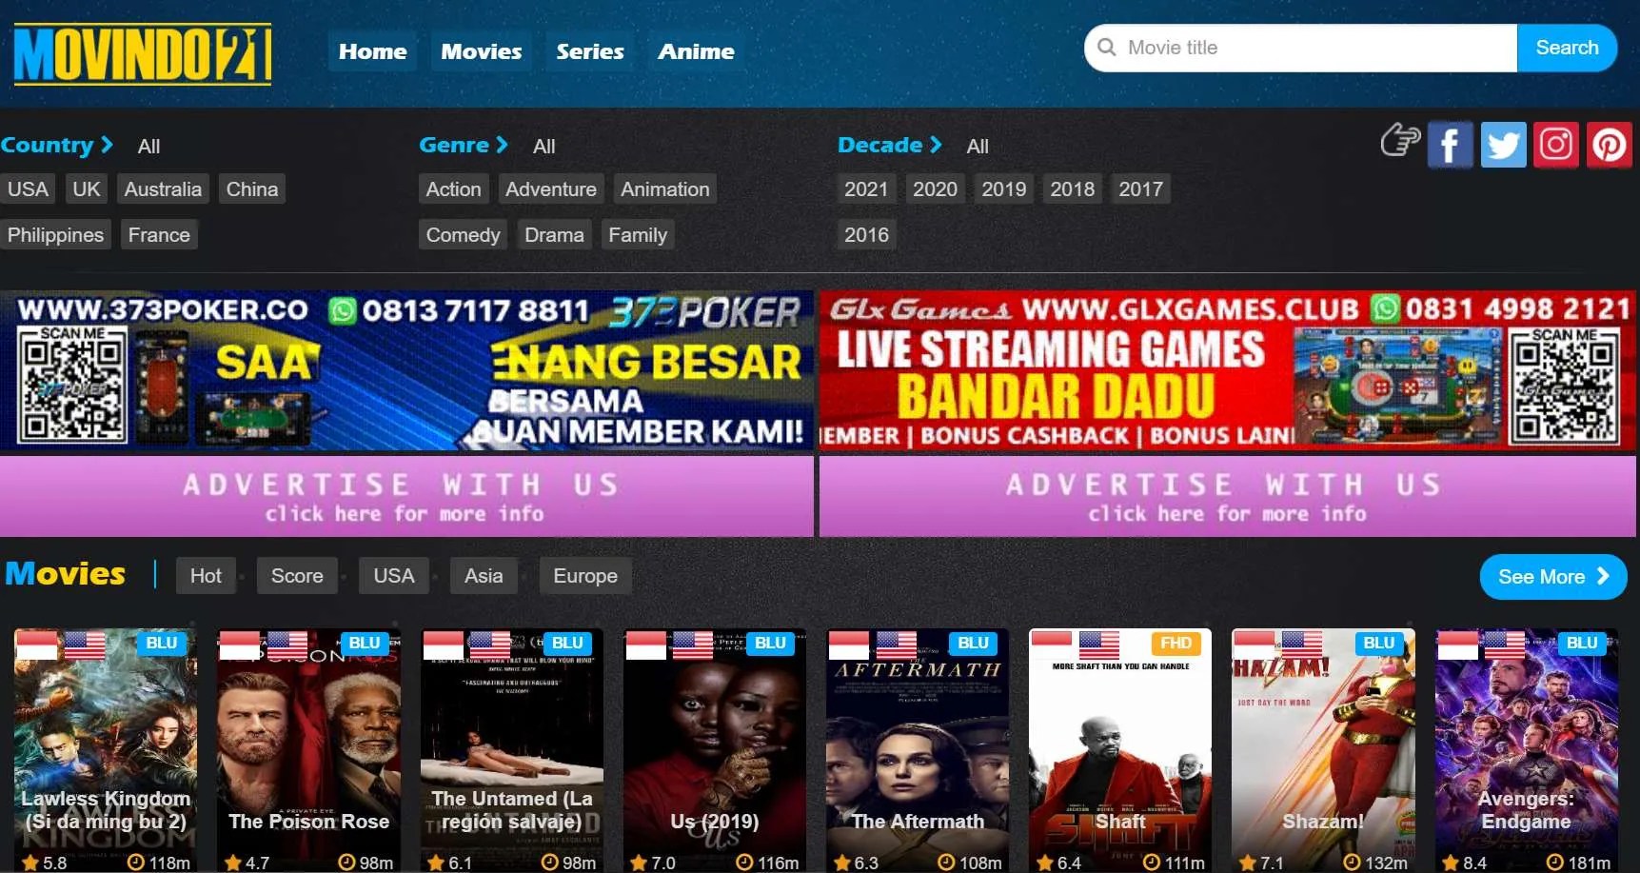Viewport: 1640px width, 873px height.
Task: Select All next to Country
Action: point(148,147)
